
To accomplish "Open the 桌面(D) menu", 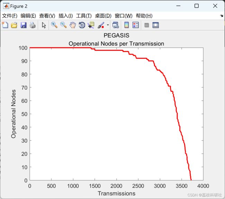I will coord(103,16).
